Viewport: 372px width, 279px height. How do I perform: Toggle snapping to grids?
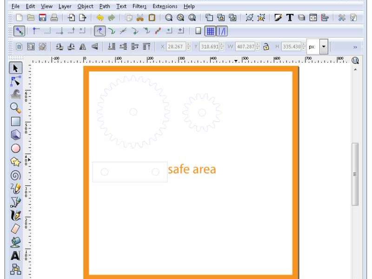[x=210, y=31]
